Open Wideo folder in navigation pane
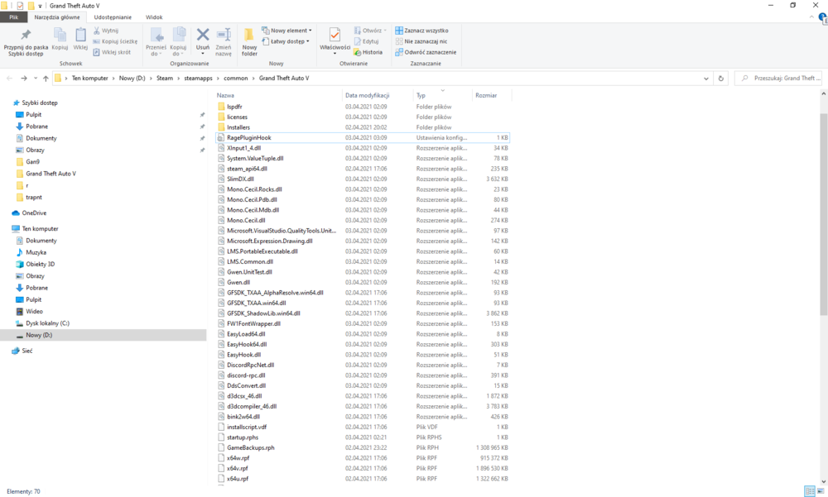828x497 pixels. pyautogui.click(x=34, y=311)
